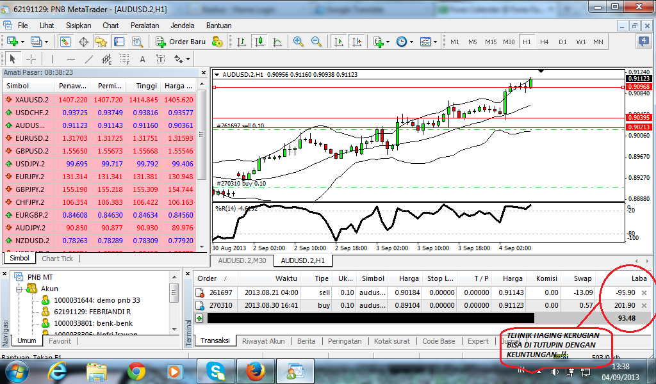Select XAUUSD.2 in market watch
This screenshot has width=656, height=384.
[99, 100]
